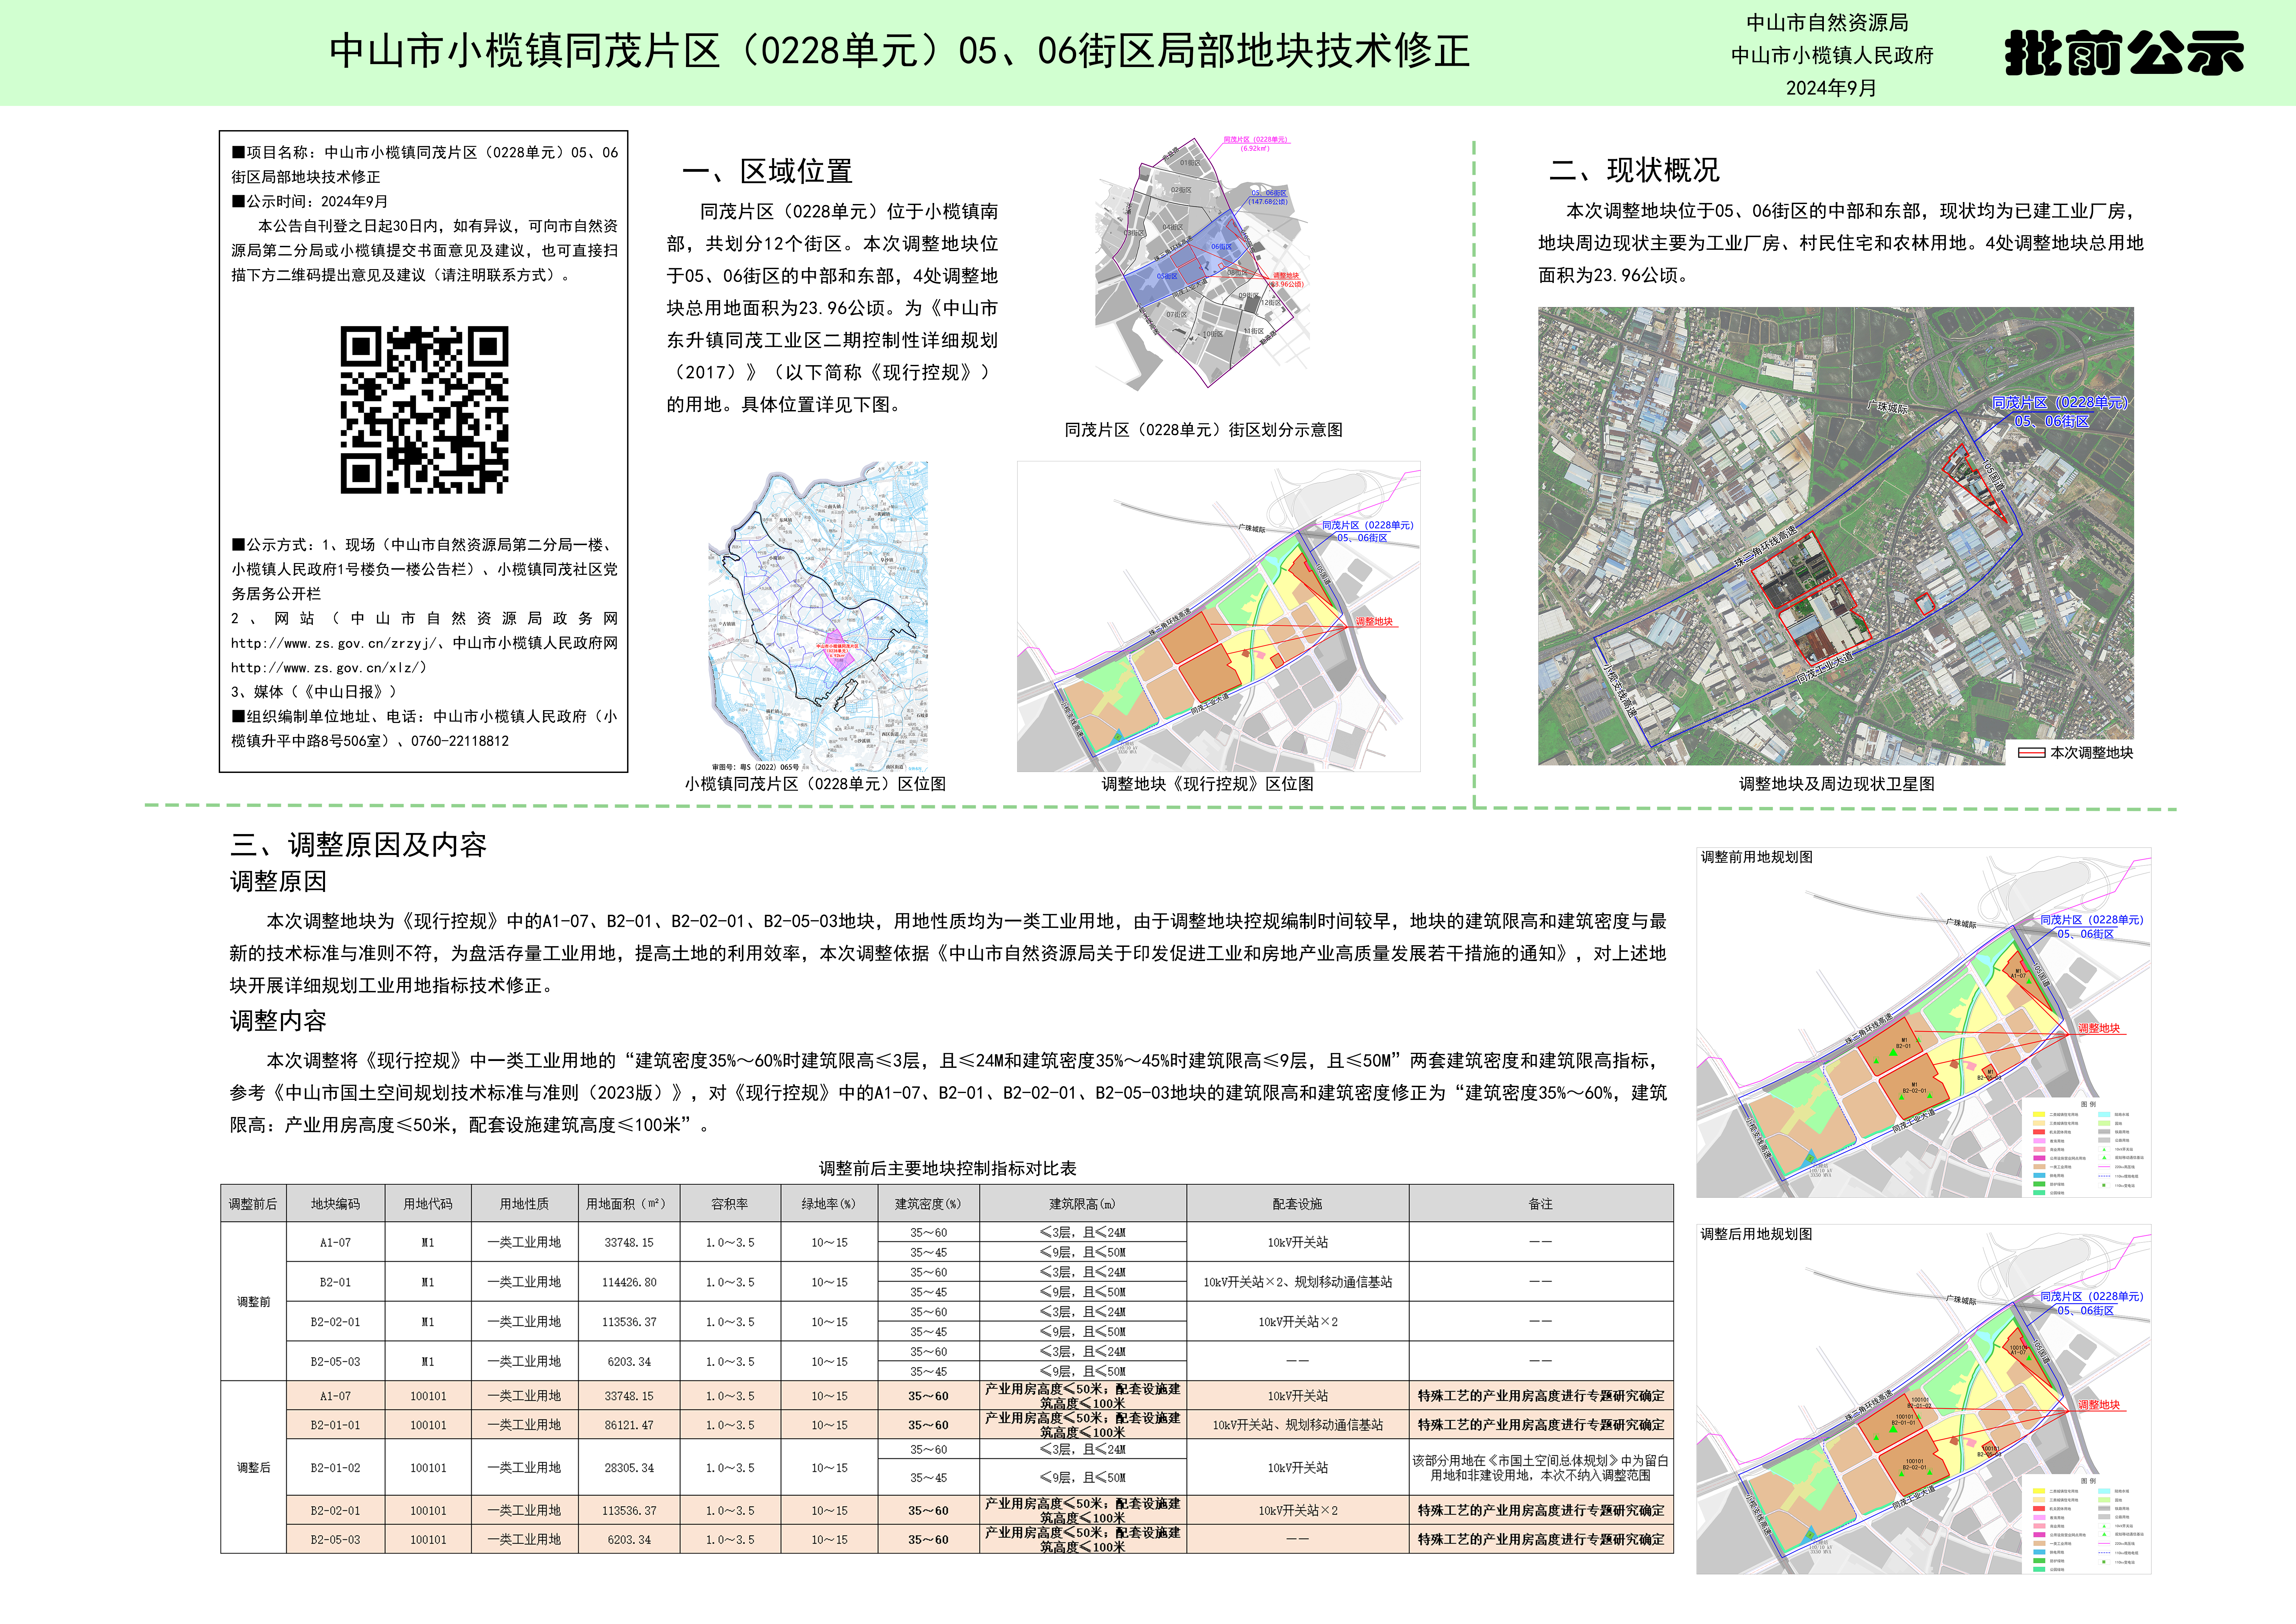
Task: Click the caption 同茂片区（0228单元）街区划分示意图
Action: coord(1203,430)
